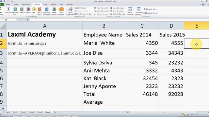
Task: Click the Help question mark icon
Action: tap(203, 4)
